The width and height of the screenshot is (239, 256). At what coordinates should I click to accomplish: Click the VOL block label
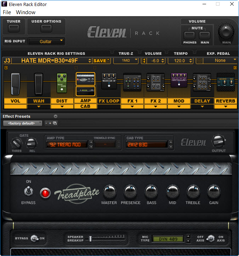[15, 101]
